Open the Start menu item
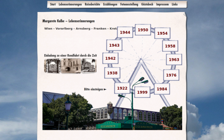The image size is (224, 140). coord(53,4)
